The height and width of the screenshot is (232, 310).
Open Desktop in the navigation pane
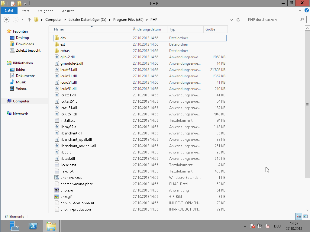pos(22,37)
